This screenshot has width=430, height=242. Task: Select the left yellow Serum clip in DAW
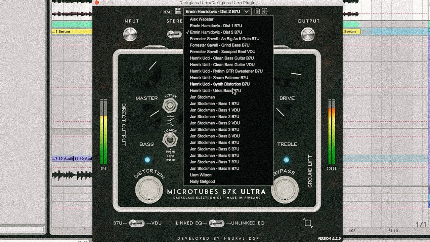[72, 32]
